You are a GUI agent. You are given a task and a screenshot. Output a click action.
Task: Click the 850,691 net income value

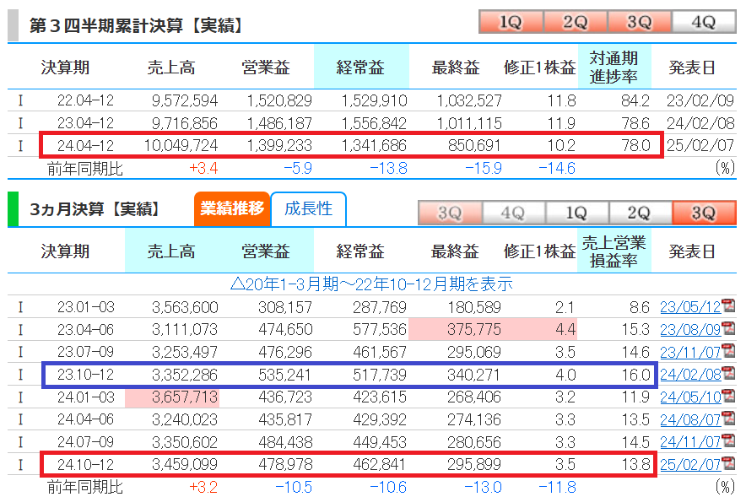pyautogui.click(x=474, y=145)
